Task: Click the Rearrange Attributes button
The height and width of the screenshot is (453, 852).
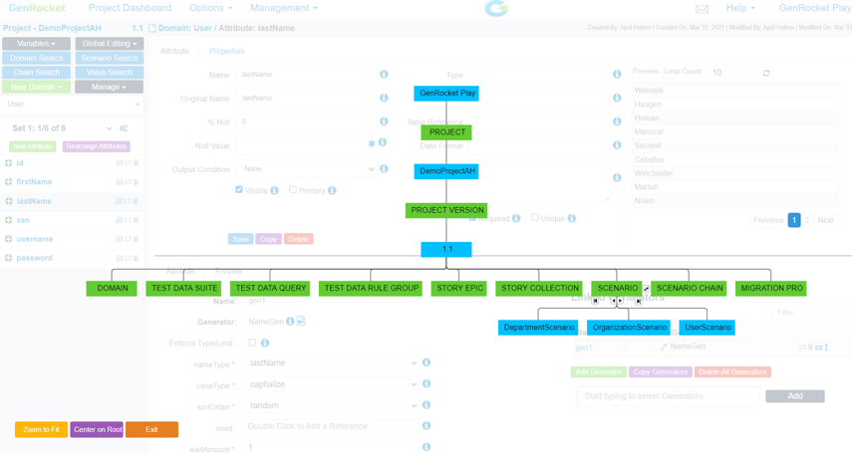Action: pyautogui.click(x=97, y=146)
